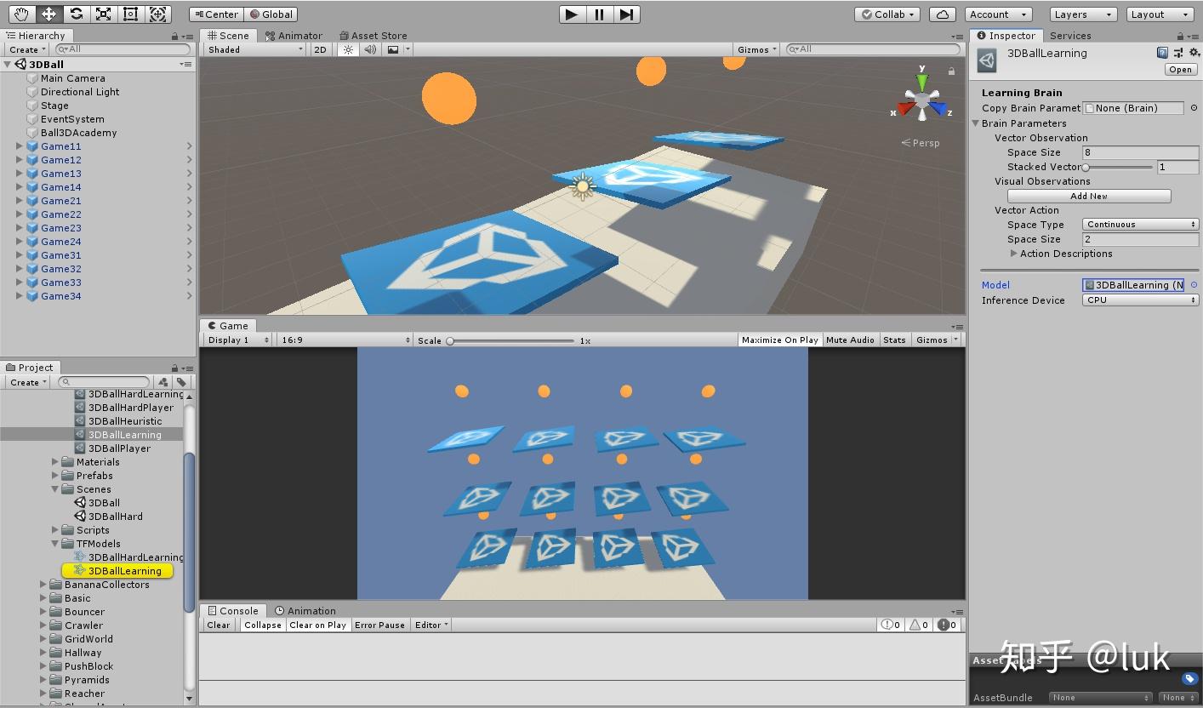The width and height of the screenshot is (1203, 708).
Task: Open the 16:9 aspect ratio dropdown
Action: coord(344,339)
